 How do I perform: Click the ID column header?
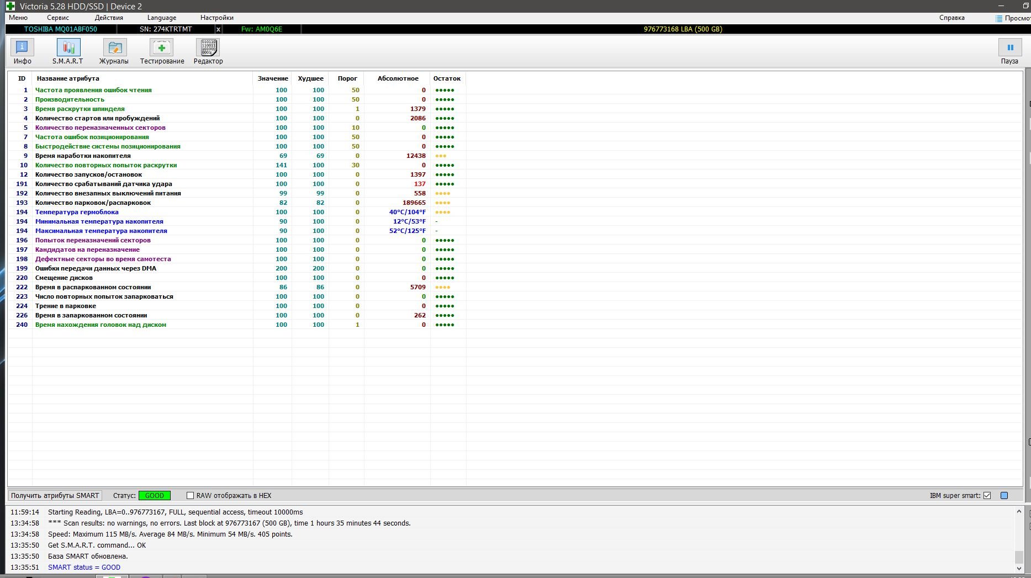pyautogui.click(x=21, y=78)
